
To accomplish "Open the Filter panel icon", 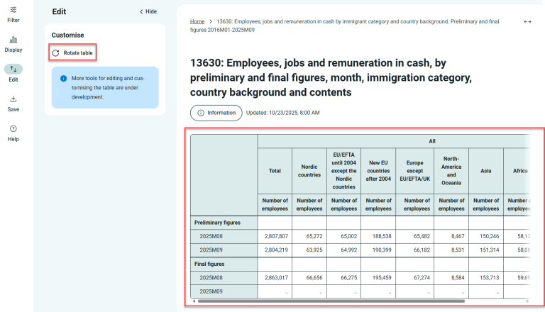I will pyautogui.click(x=13, y=10).
